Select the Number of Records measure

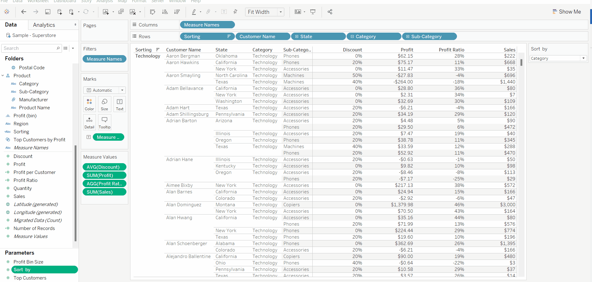point(34,228)
